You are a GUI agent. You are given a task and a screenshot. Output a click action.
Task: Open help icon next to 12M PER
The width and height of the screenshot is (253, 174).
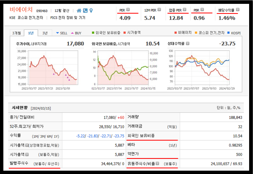pos(159,10)
